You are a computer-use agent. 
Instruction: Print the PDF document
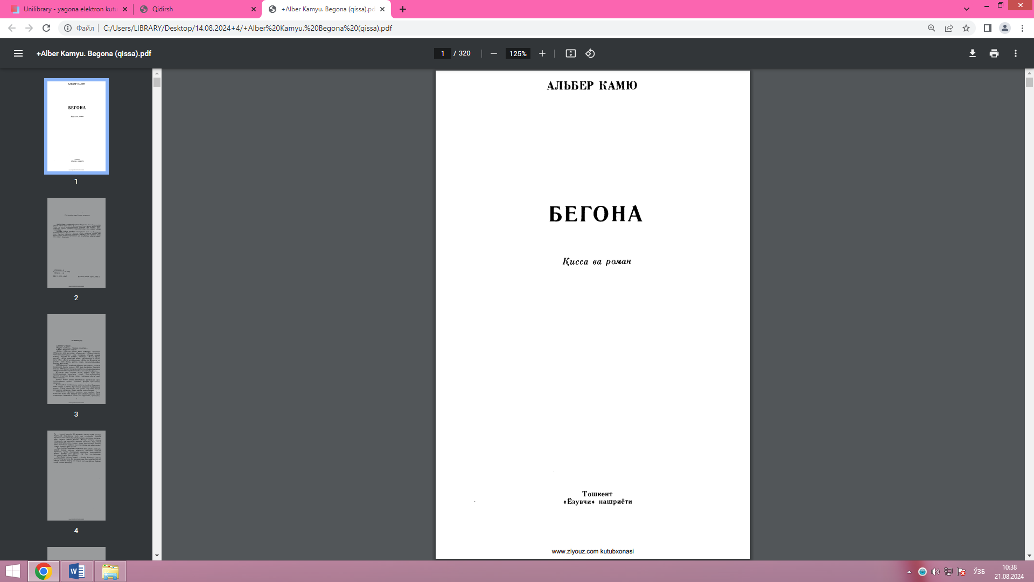pos(994,53)
